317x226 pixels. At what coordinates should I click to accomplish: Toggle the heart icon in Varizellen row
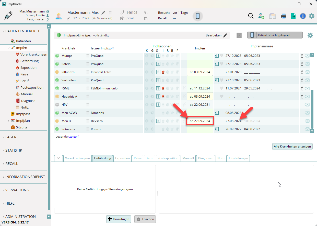coord(221,80)
